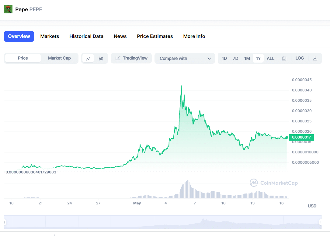Set chart range to 1D
The width and height of the screenshot is (330, 236).
coord(224,58)
